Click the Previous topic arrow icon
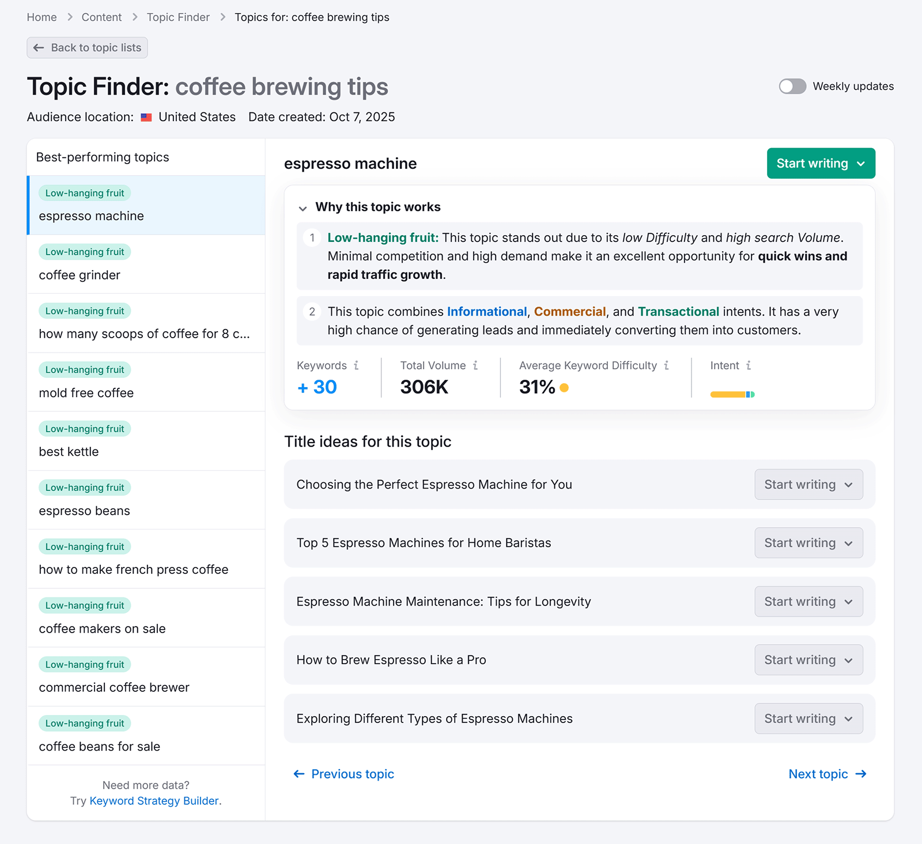 pos(298,774)
